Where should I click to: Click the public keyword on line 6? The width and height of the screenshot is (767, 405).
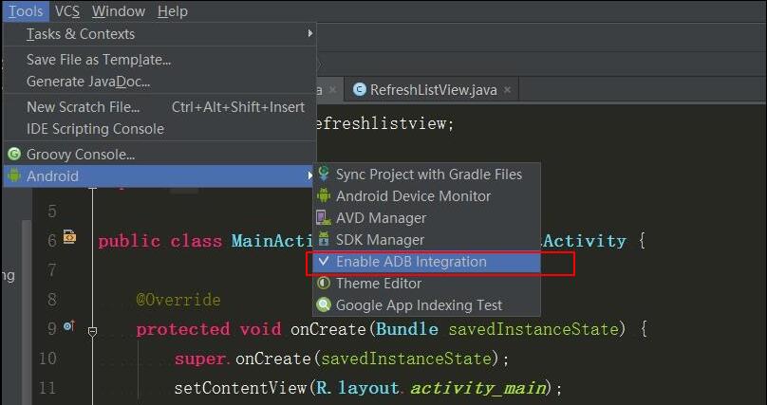pyautogui.click(x=129, y=241)
